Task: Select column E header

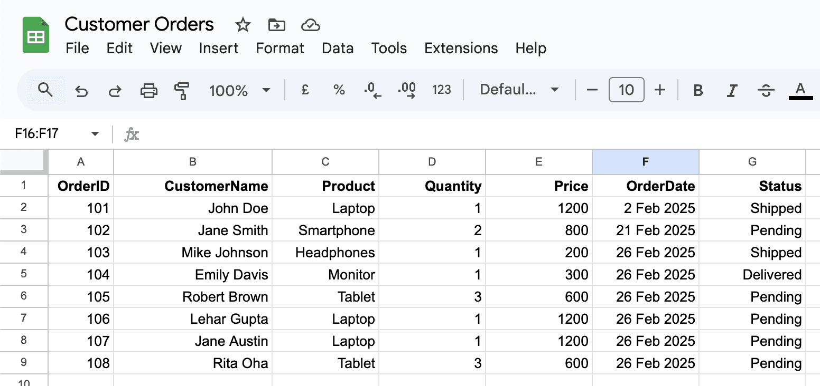Action: pyautogui.click(x=539, y=162)
